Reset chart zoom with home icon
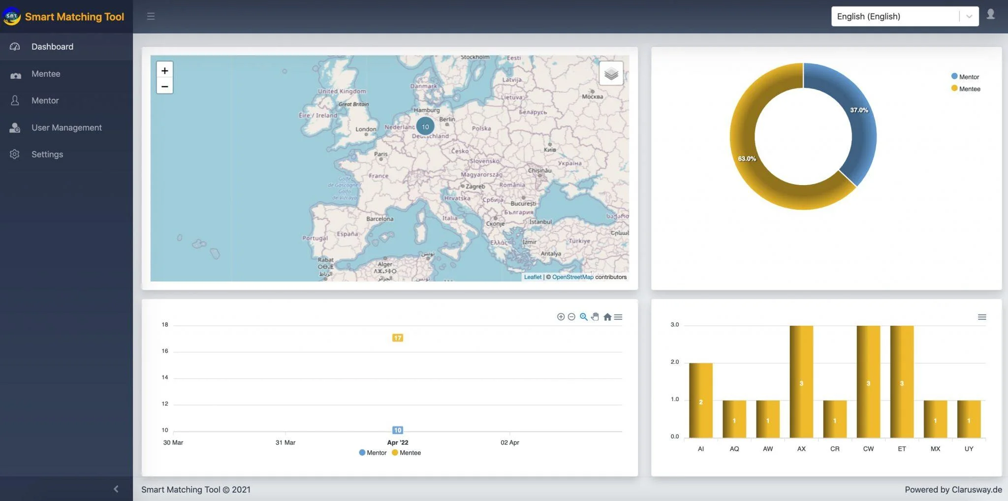The image size is (1008, 501). (607, 317)
